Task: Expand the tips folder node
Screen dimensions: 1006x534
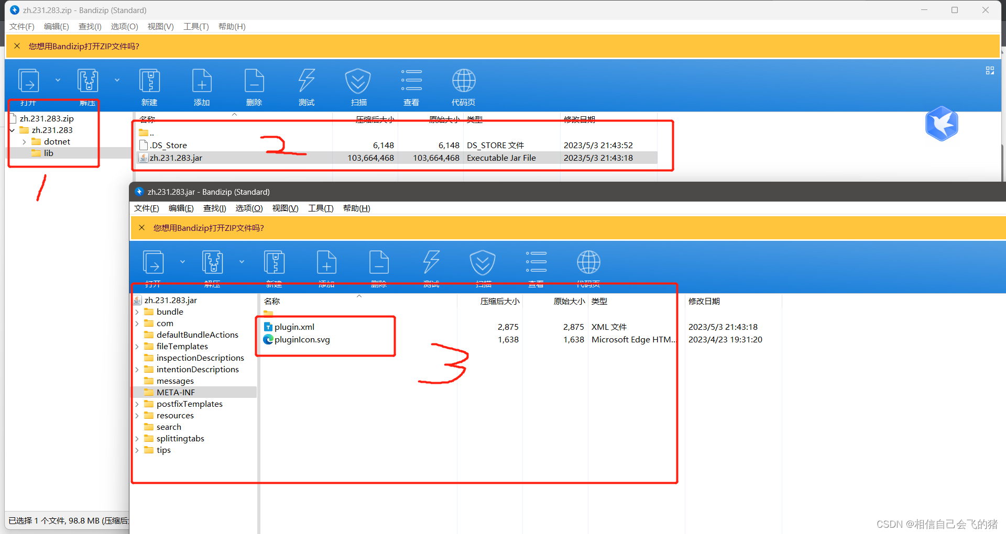Action: pos(137,450)
